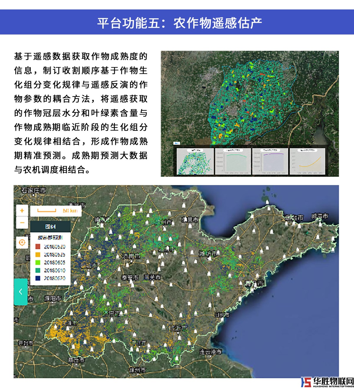Click the small blue tab above charts
The height and width of the screenshot is (389, 354).
[x=176, y=143]
